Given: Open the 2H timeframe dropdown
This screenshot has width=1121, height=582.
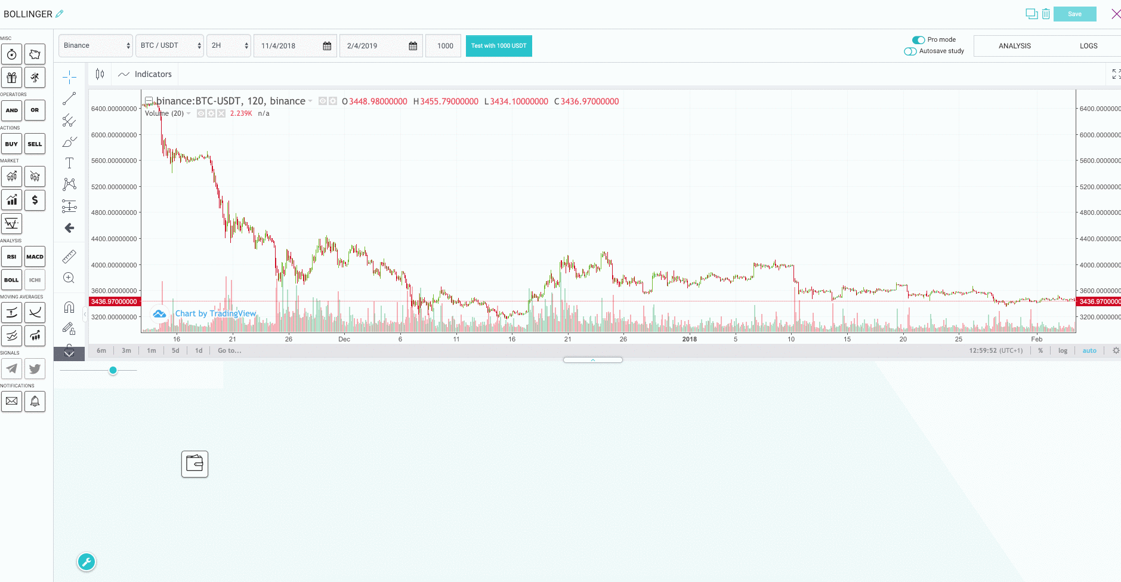Looking at the screenshot, I should pyautogui.click(x=228, y=46).
